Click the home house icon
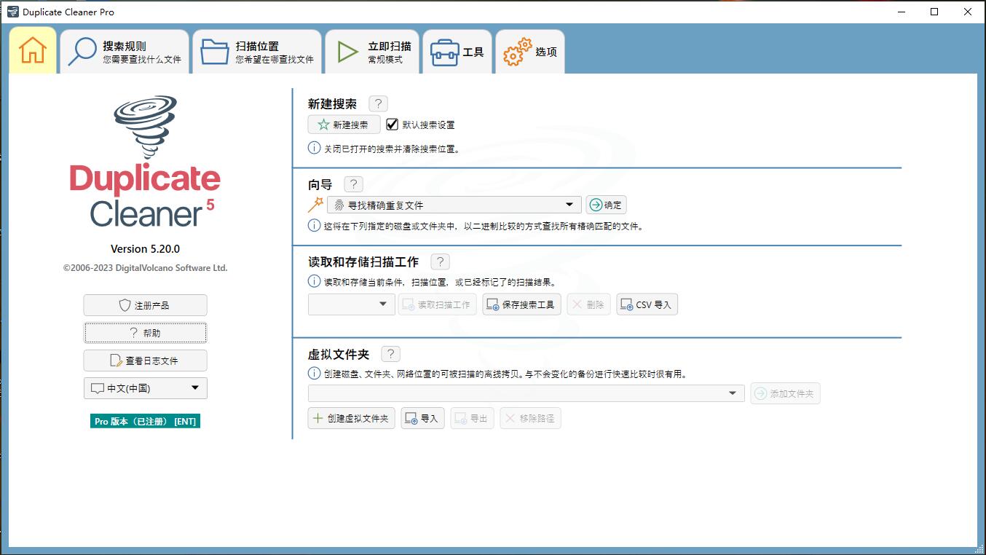This screenshot has width=986, height=555. (32, 50)
